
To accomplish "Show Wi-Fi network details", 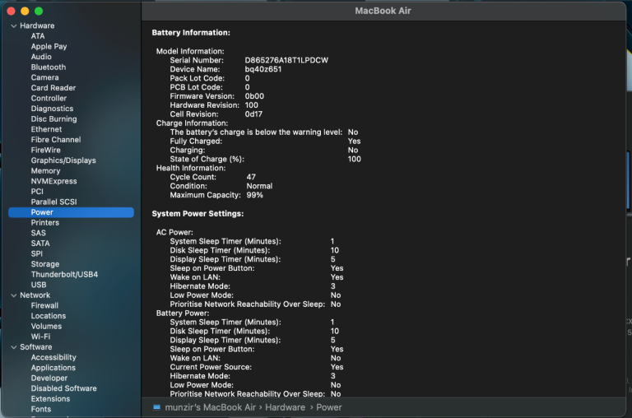I will pos(40,337).
